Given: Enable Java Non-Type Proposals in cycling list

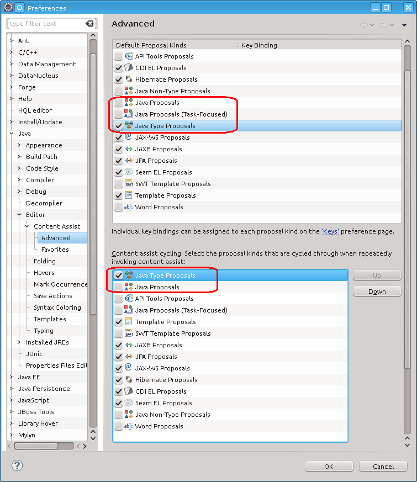Looking at the screenshot, I should point(118,415).
